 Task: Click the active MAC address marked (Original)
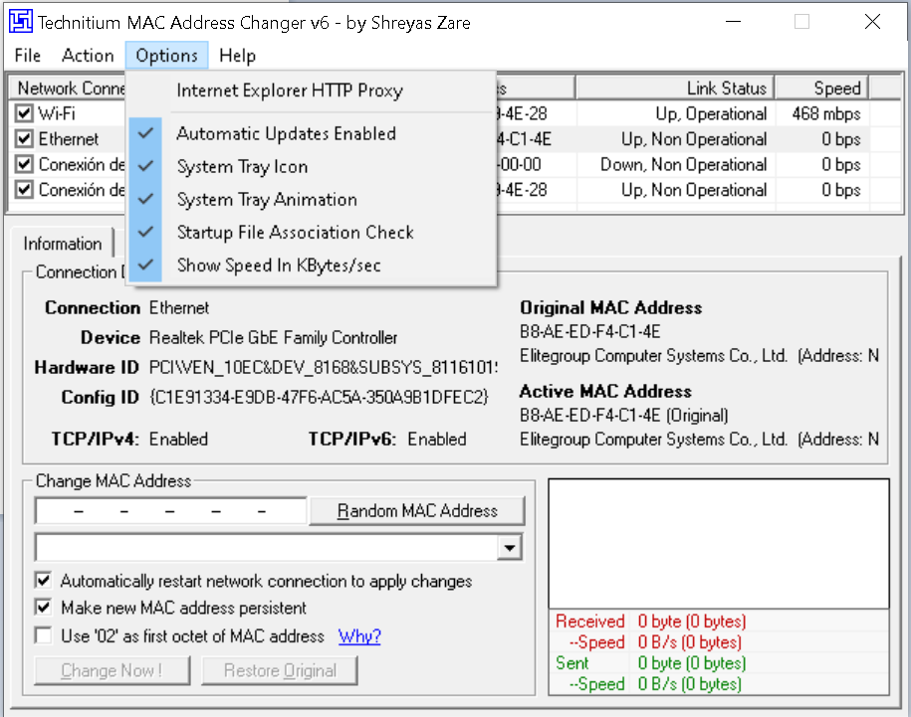[x=623, y=415]
